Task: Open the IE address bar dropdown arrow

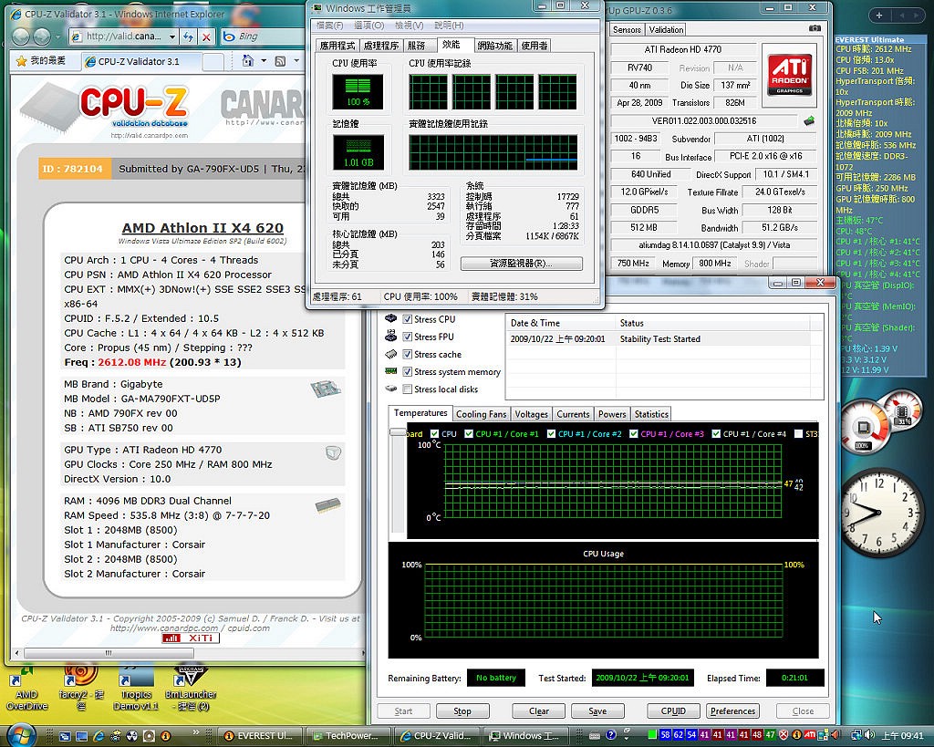Action: (172, 36)
